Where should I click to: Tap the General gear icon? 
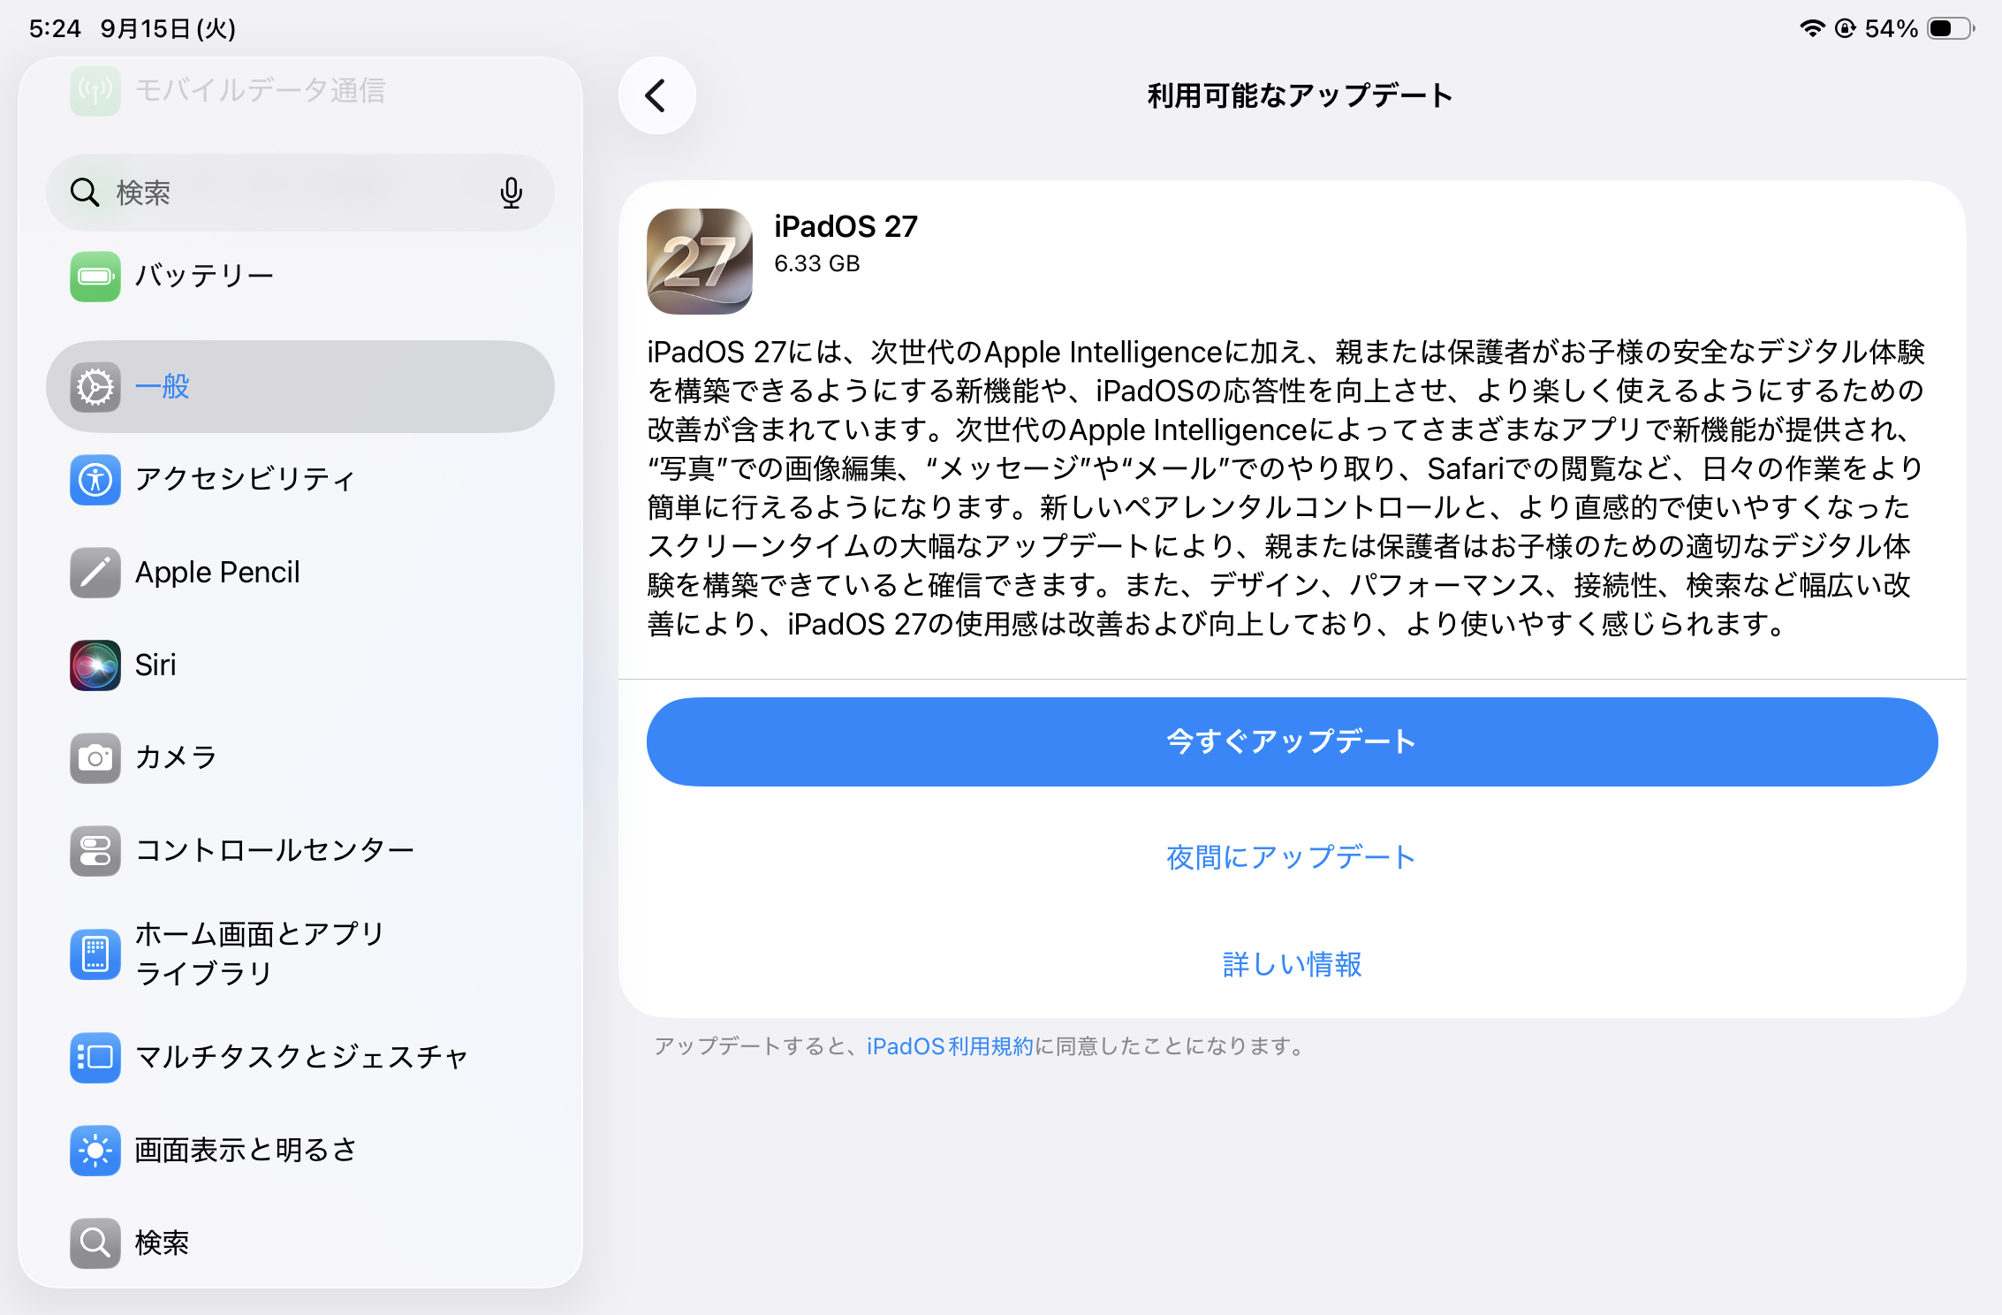tap(95, 387)
